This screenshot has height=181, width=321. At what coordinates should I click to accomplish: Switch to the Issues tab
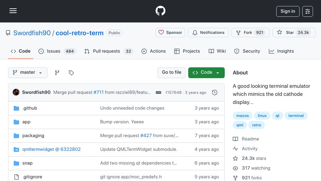click(x=57, y=51)
